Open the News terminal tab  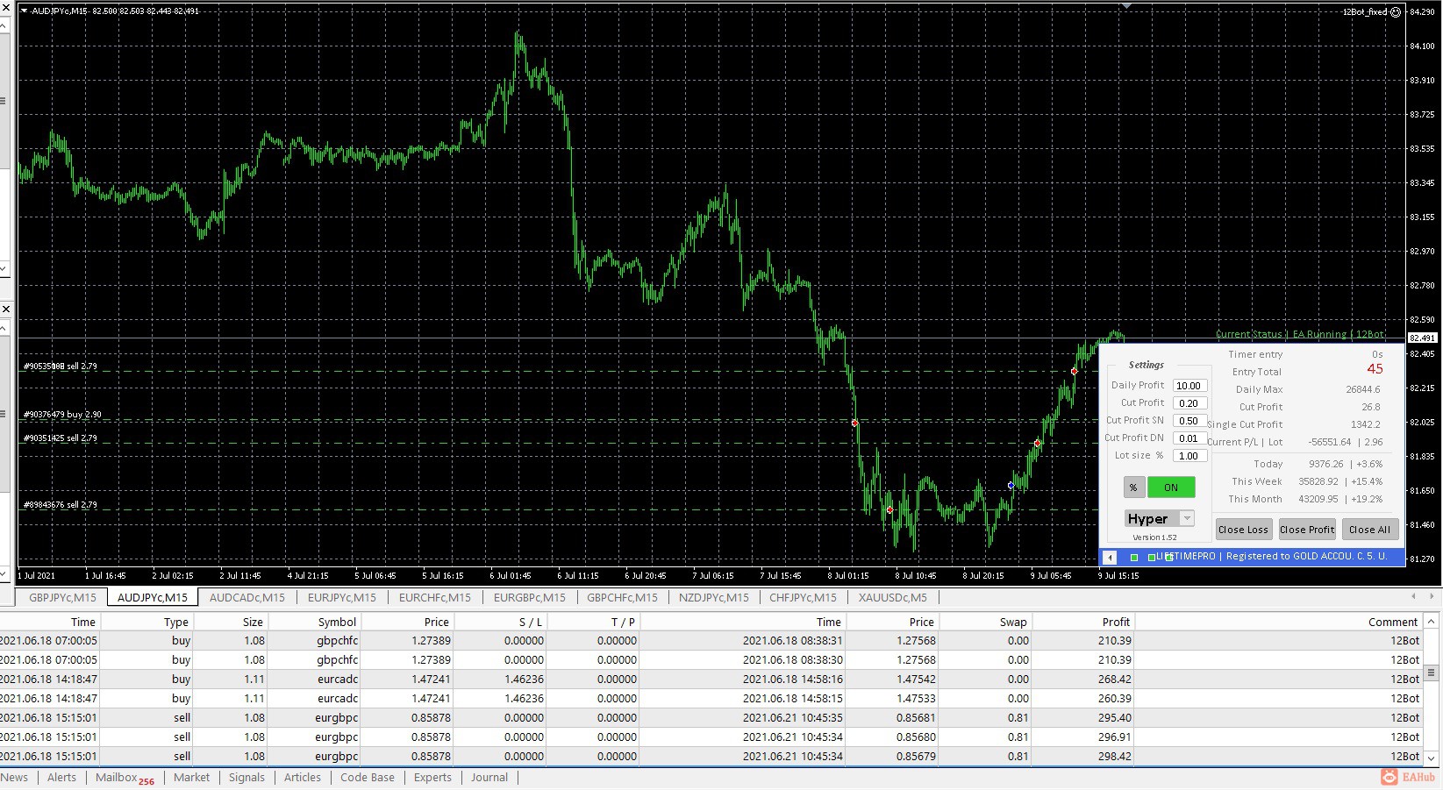(14, 777)
